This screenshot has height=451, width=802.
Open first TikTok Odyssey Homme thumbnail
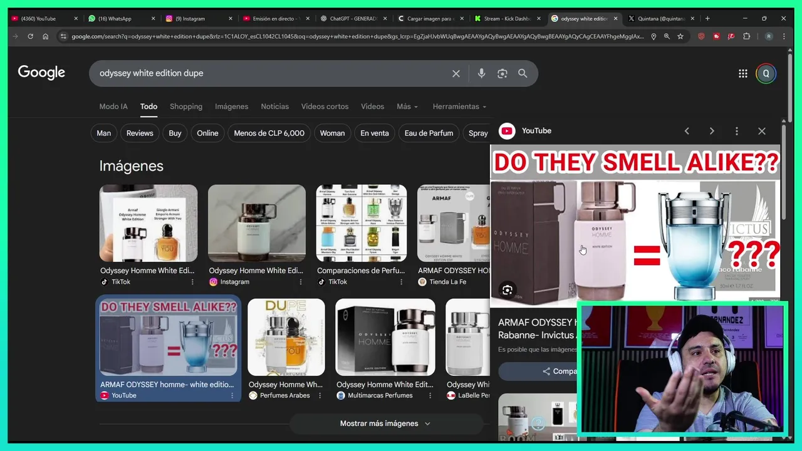[x=148, y=223]
